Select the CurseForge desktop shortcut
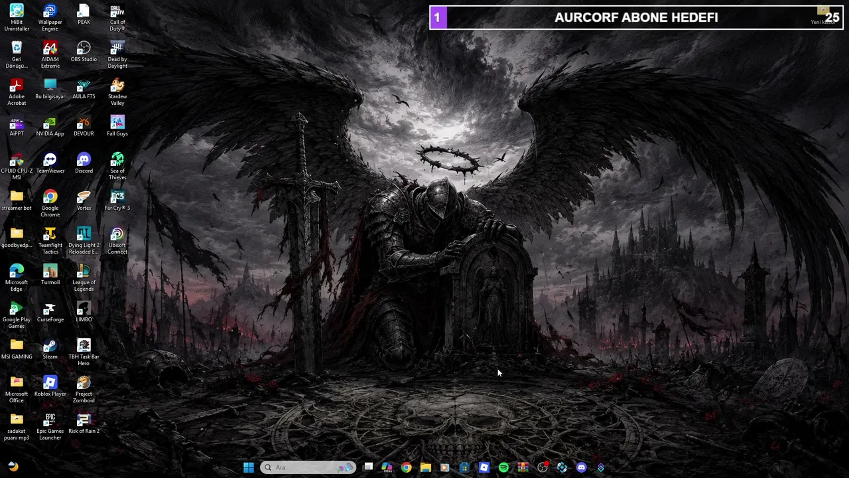The height and width of the screenshot is (478, 849). pyautogui.click(x=50, y=312)
